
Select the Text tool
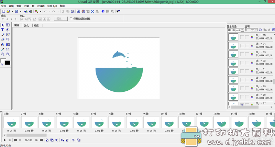click(3, 30)
